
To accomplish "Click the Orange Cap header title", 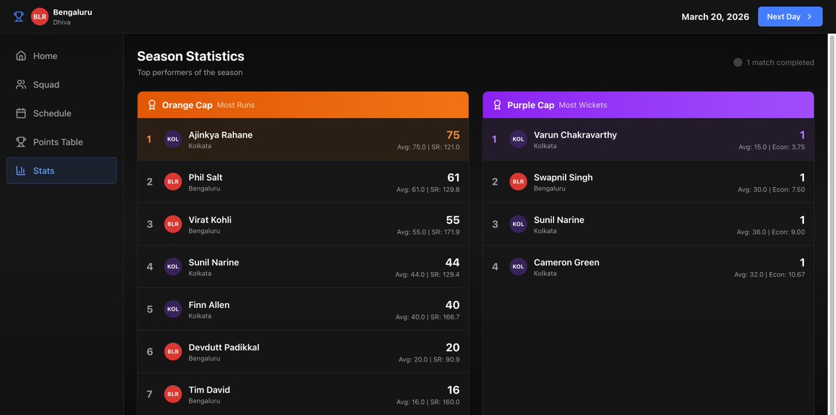I will [187, 105].
